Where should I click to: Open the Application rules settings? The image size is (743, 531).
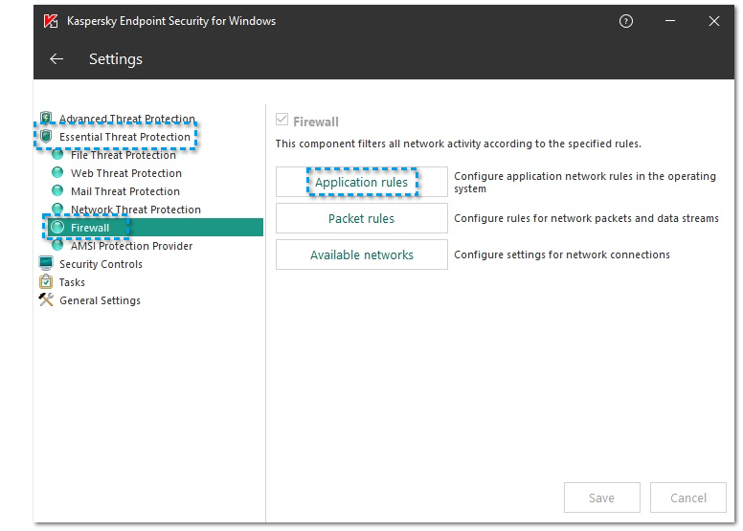tap(361, 182)
